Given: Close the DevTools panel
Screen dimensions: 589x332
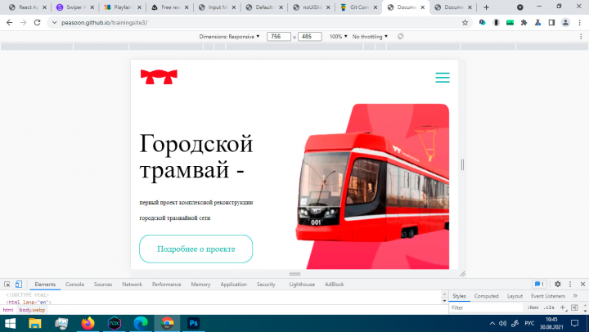Looking at the screenshot, I should pyautogui.click(x=582, y=285).
